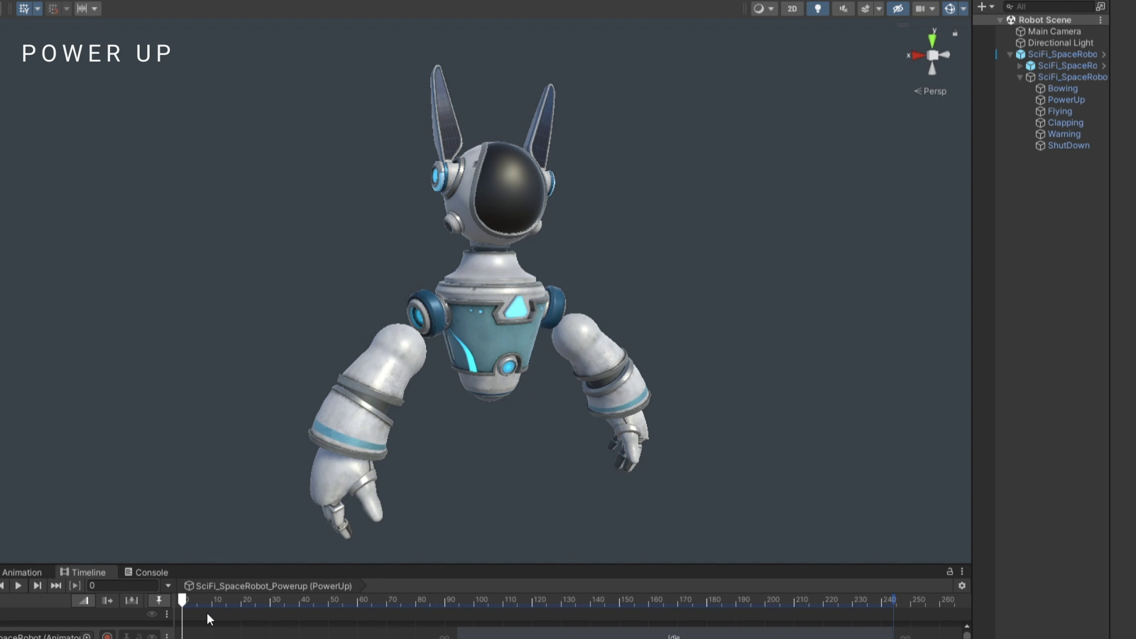Switch to the Console tab
The width and height of the screenshot is (1136, 639).
(x=146, y=572)
